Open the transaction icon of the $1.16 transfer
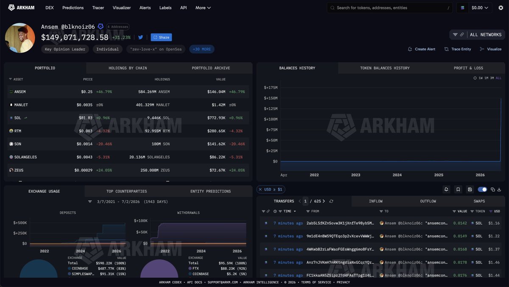Image resolution: width=509 pixels, height=287 pixels. tap(266, 223)
